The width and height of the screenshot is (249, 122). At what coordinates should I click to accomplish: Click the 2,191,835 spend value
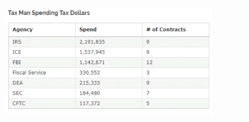click(x=92, y=42)
